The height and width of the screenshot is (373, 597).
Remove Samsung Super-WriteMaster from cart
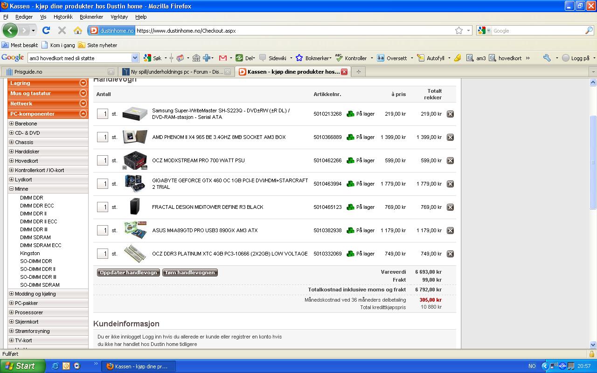click(450, 114)
